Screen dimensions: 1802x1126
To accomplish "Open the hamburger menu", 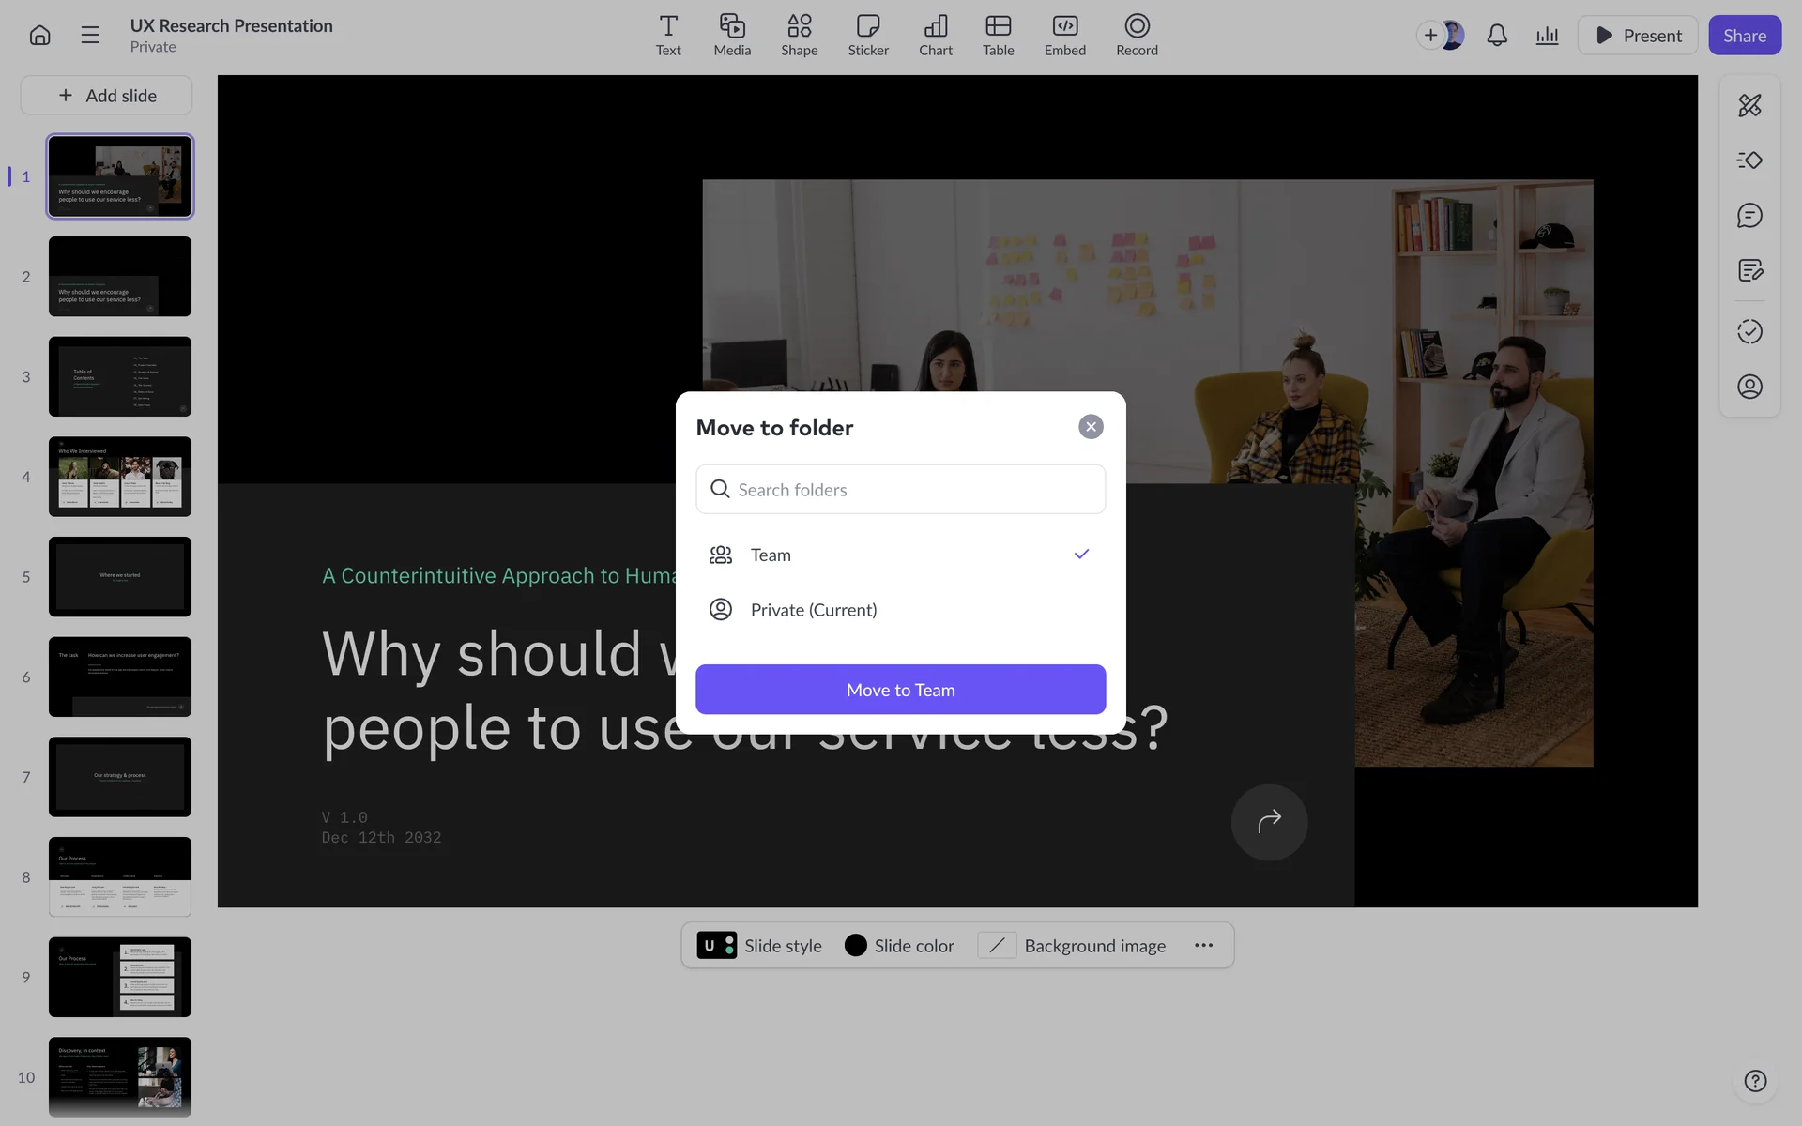I will pyautogui.click(x=90, y=36).
